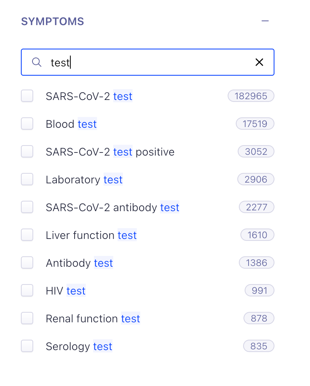This screenshot has width=310, height=386.
Task: Click the Liver function test label
Action: click(91, 235)
